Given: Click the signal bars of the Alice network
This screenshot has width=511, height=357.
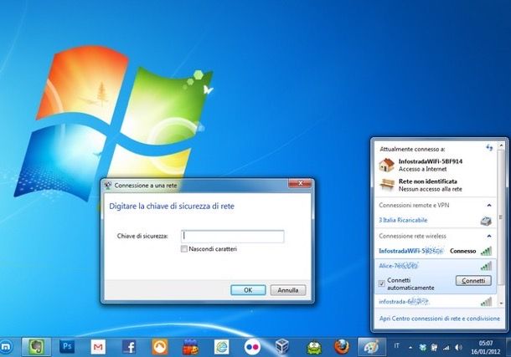Looking at the screenshot, I should pyautogui.click(x=486, y=266).
